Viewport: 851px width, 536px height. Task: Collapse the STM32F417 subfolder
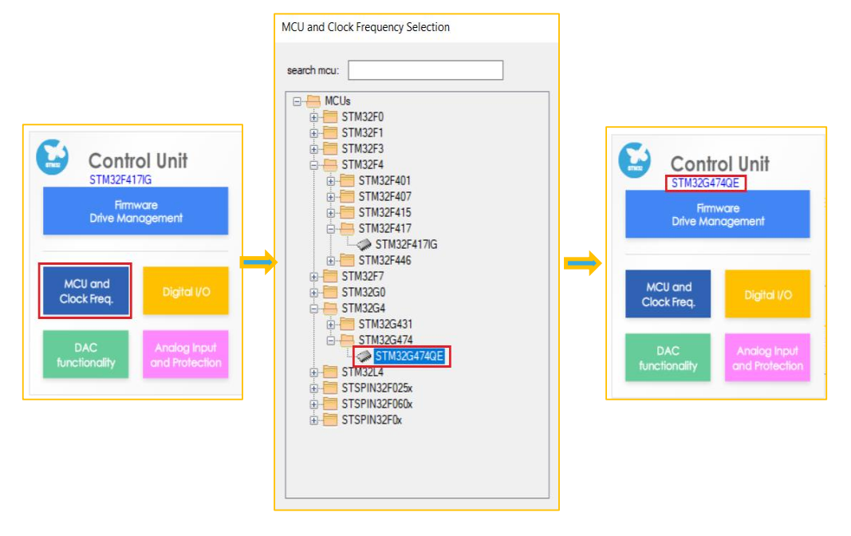click(330, 229)
